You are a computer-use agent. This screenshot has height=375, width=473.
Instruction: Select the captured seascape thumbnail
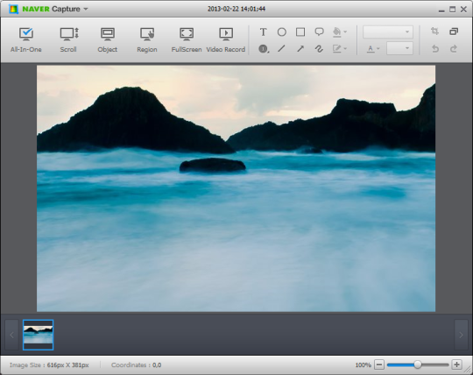pyautogui.click(x=39, y=335)
